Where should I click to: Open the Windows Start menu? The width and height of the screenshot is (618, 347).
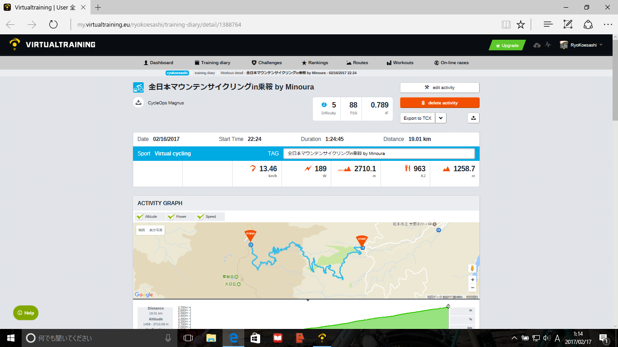click(11, 338)
